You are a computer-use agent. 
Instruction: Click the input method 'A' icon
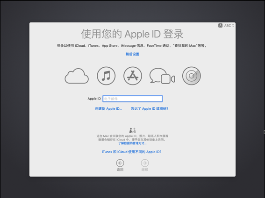[x=220, y=26]
